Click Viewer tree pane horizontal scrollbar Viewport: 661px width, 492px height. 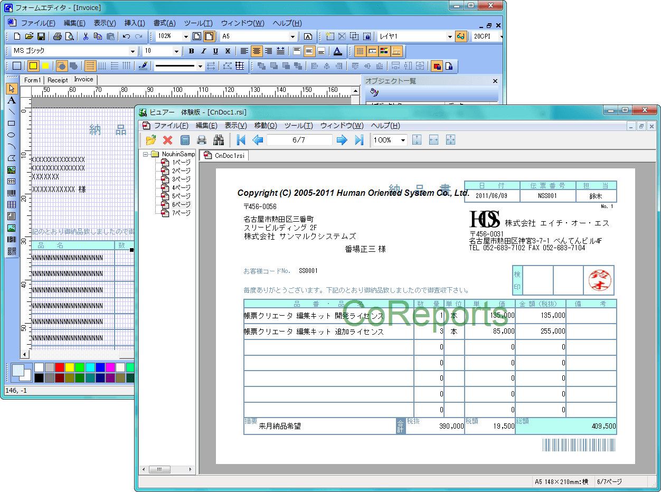[167, 469]
